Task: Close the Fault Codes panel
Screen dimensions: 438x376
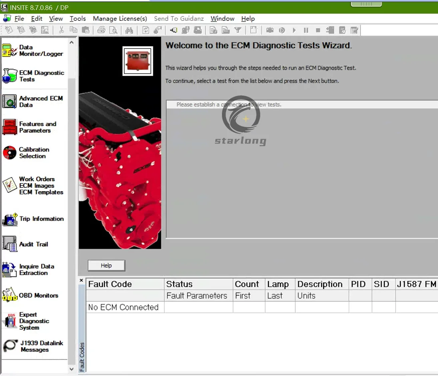Action: point(82,280)
